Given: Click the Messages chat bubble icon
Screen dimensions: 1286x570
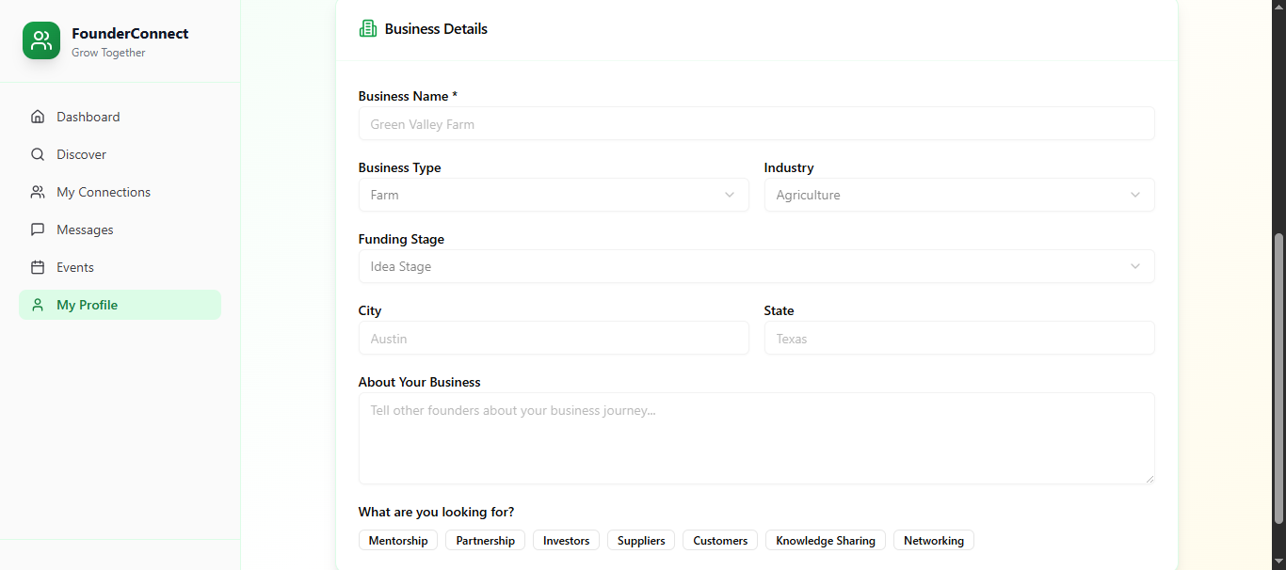Looking at the screenshot, I should pyautogui.click(x=38, y=230).
